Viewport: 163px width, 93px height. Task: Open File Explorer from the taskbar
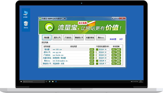(53, 81)
